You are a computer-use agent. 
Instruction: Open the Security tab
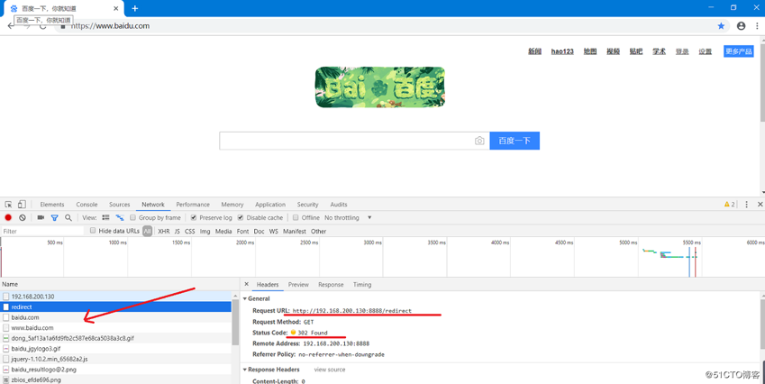tap(307, 205)
